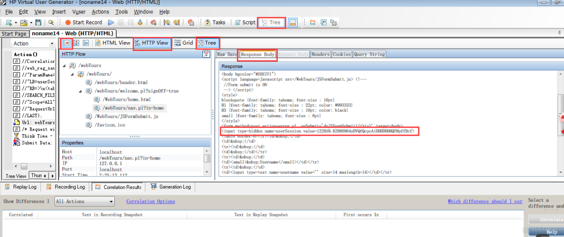This screenshot has height=237, width=564.
Task: Collapse the /webTours root node
Action: (64, 66)
